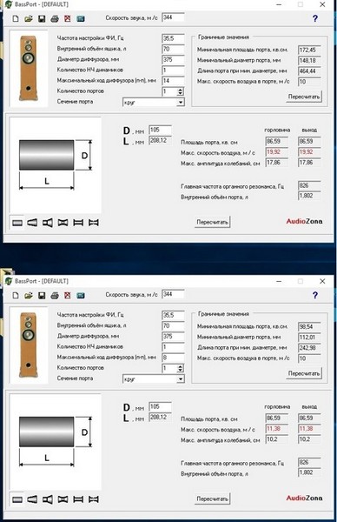Click D diameter field in lower window
The image size is (337, 522).
coord(160,406)
